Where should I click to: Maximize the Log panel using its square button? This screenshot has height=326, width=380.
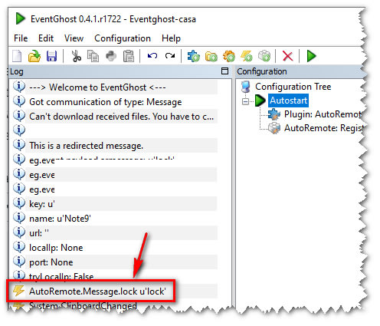coord(224,71)
